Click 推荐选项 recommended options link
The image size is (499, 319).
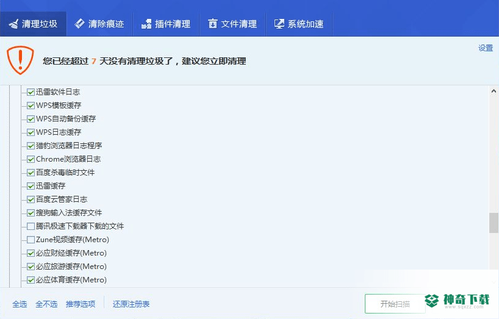[81, 304]
